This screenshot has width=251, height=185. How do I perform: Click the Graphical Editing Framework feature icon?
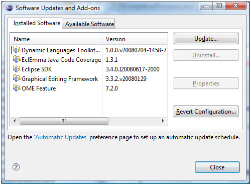coord(17,78)
